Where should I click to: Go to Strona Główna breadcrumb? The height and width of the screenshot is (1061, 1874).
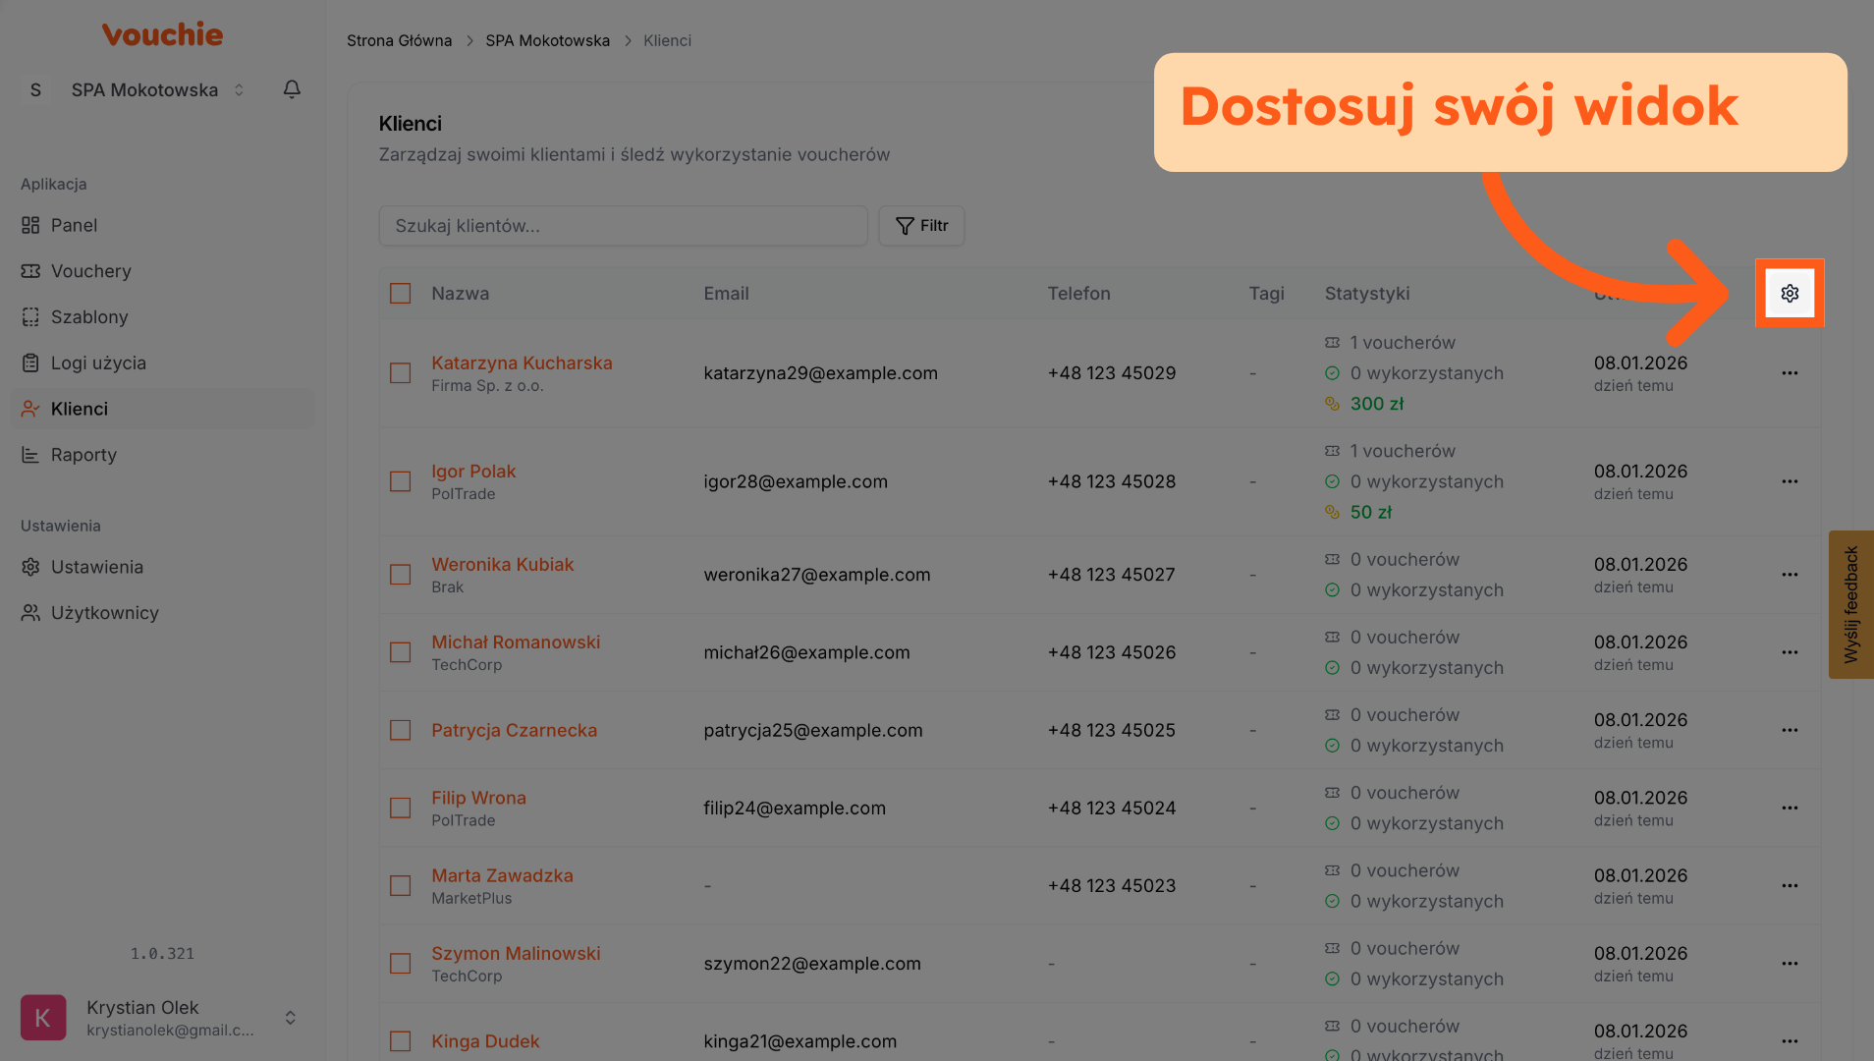[399, 41]
